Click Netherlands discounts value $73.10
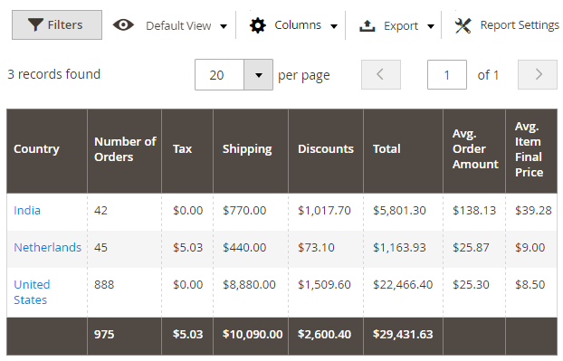563x361 pixels. [316, 247]
